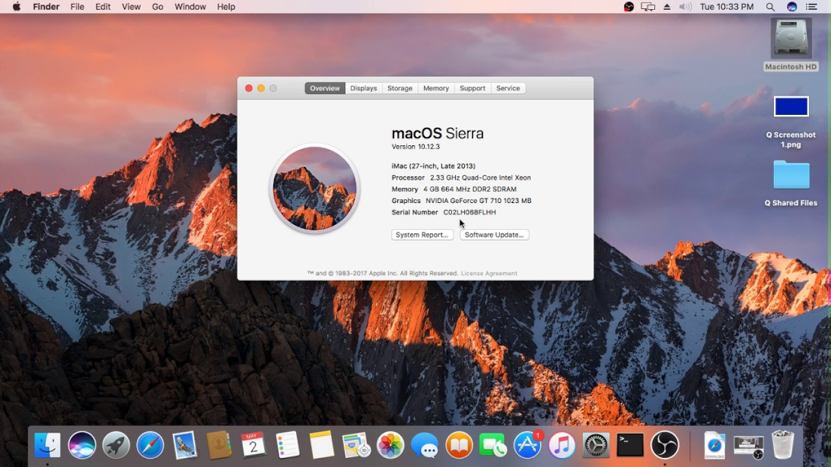Open Terminal icon in Dock

pos(630,445)
